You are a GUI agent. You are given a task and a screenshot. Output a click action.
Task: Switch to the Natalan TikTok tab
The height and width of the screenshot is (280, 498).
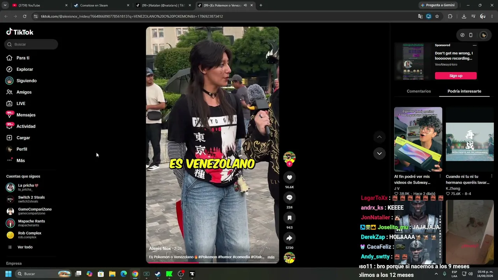click(x=163, y=5)
